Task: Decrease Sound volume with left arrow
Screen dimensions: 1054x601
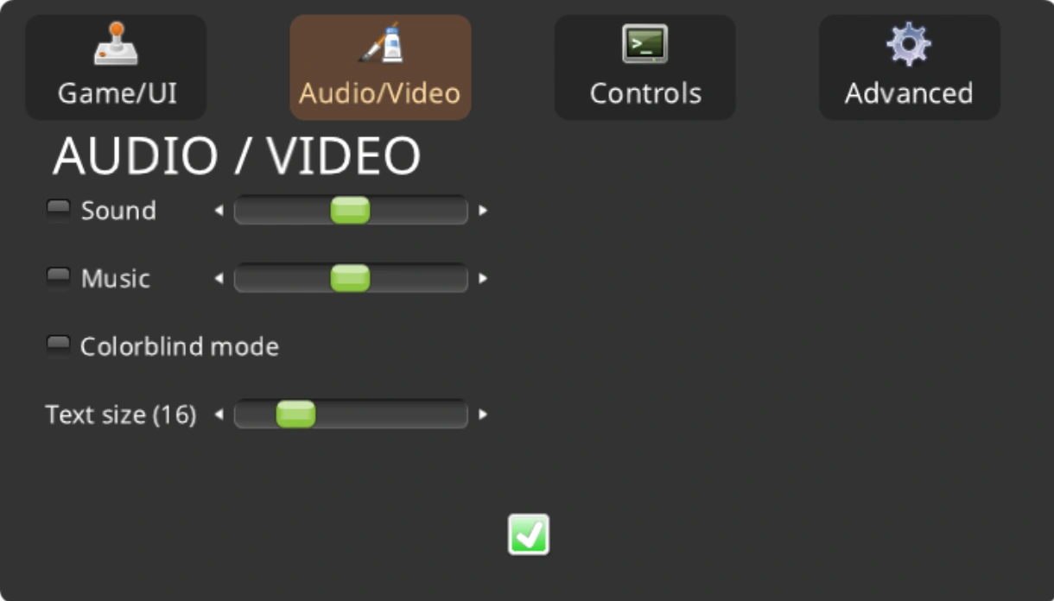Action: pyautogui.click(x=219, y=210)
